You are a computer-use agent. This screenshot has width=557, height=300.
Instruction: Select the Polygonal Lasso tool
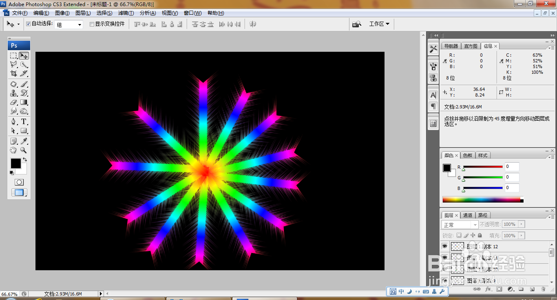[14, 64]
